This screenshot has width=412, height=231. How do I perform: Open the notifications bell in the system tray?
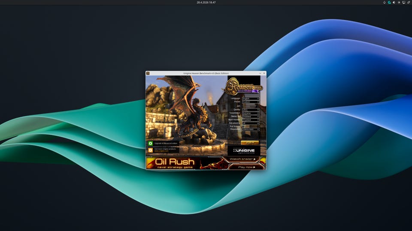(385, 3)
